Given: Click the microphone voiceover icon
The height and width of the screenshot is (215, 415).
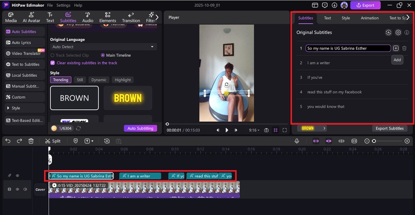Looking at the screenshot, I should tap(297, 141).
